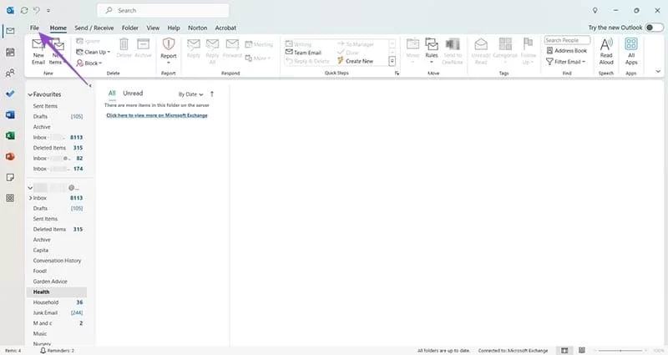Screen dimensions: 668x355
Task: Toggle the Try the new Outlook switch
Action: [654, 28]
